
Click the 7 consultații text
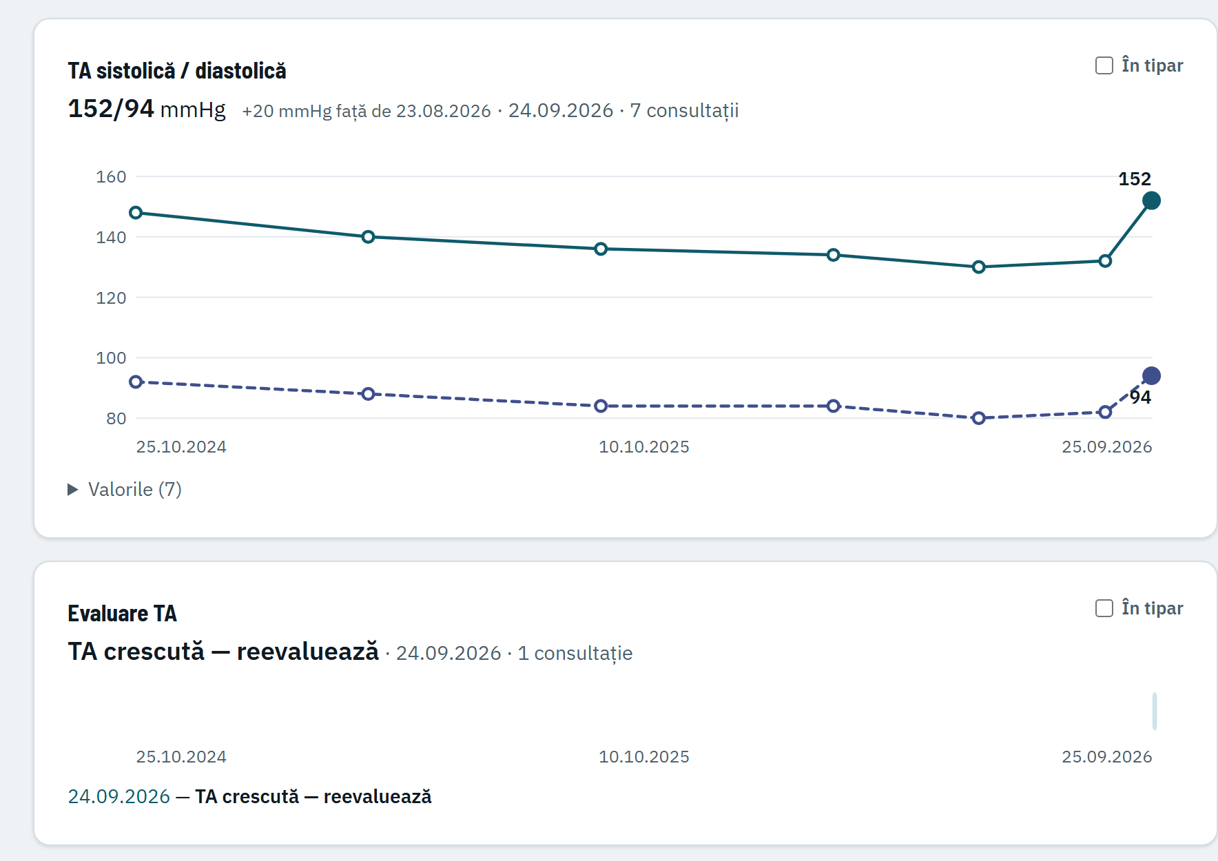click(x=684, y=111)
